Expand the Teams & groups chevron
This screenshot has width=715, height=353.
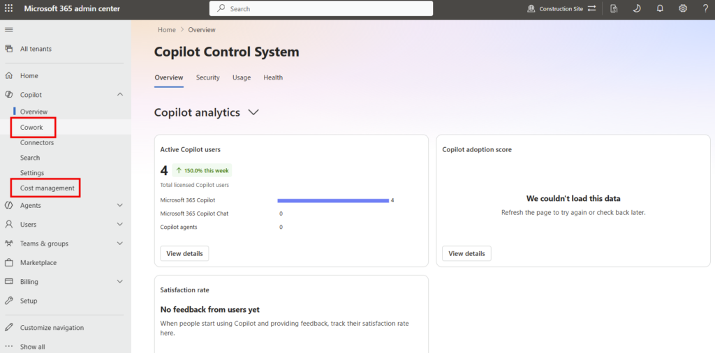120,243
